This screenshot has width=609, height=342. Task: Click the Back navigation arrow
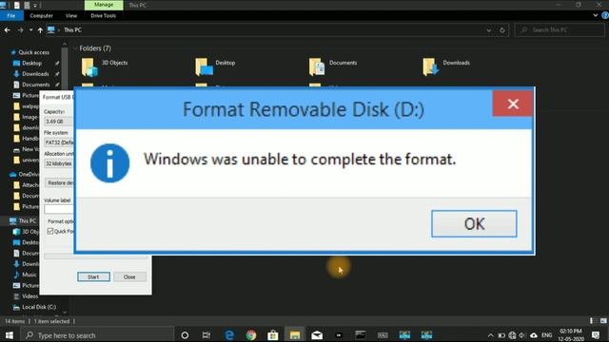click(x=8, y=29)
